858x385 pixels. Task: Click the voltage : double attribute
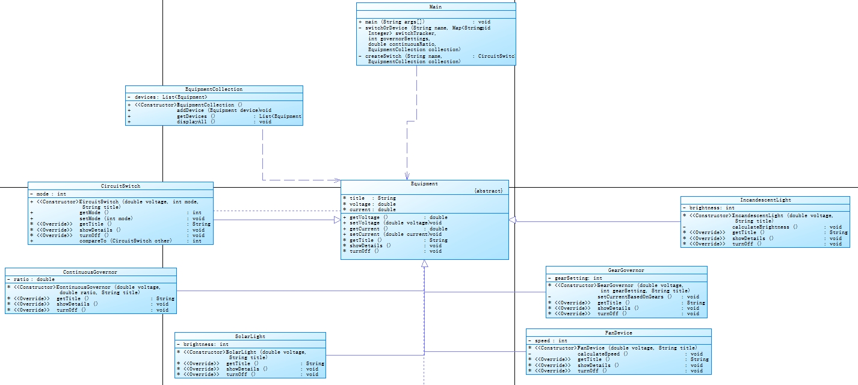(369, 204)
